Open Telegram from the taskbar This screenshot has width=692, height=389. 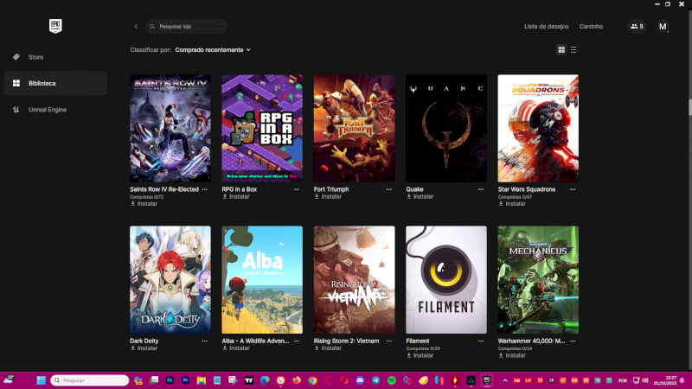click(x=375, y=380)
